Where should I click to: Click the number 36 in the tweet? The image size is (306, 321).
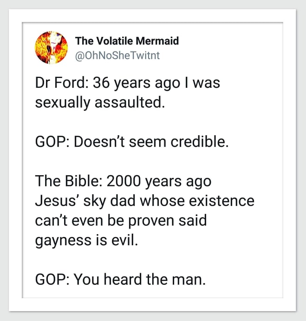[x=101, y=84]
